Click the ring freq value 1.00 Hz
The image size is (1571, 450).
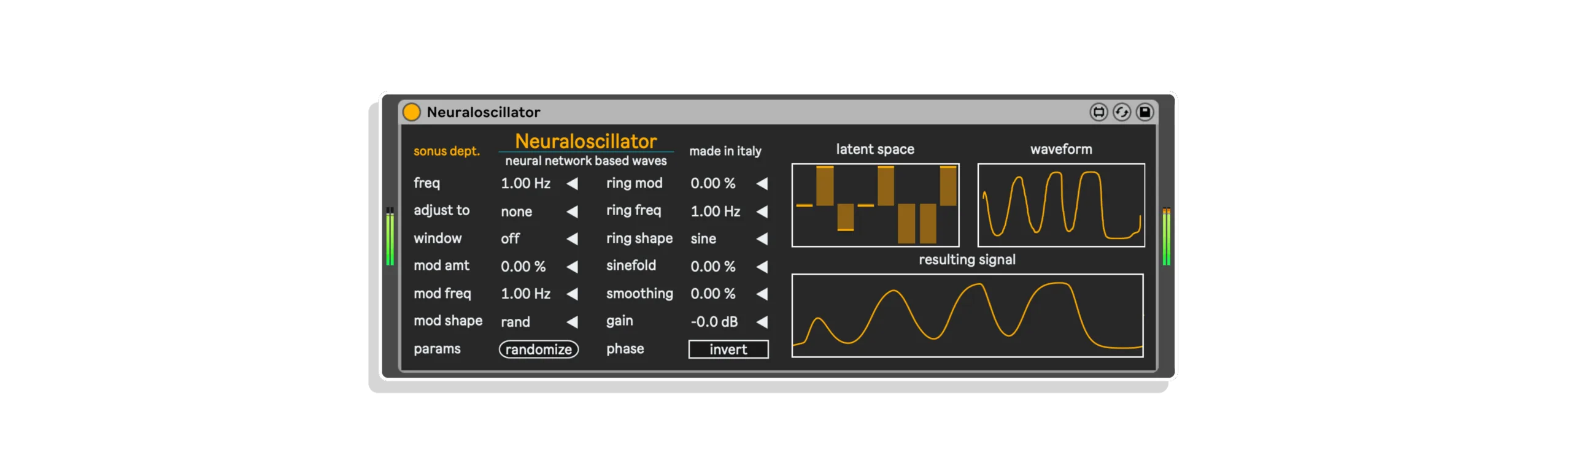pos(715,212)
